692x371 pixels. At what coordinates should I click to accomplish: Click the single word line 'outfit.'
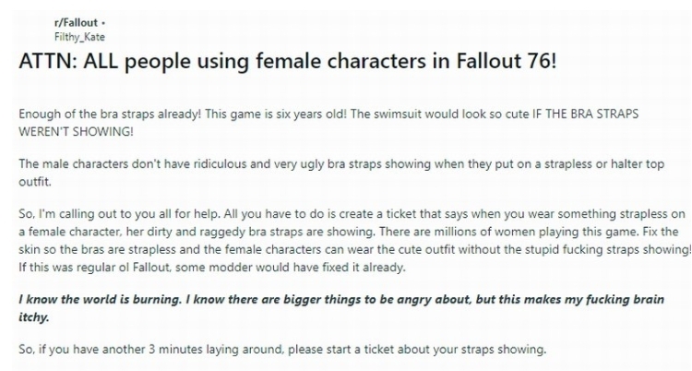(x=35, y=182)
